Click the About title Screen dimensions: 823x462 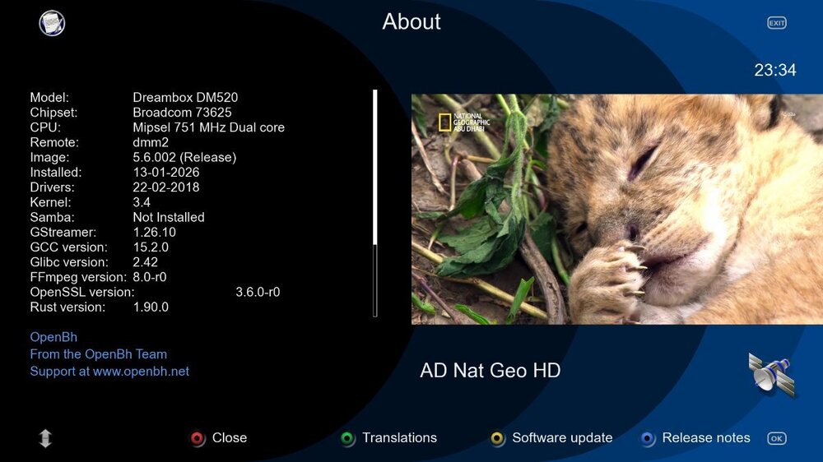click(x=411, y=21)
